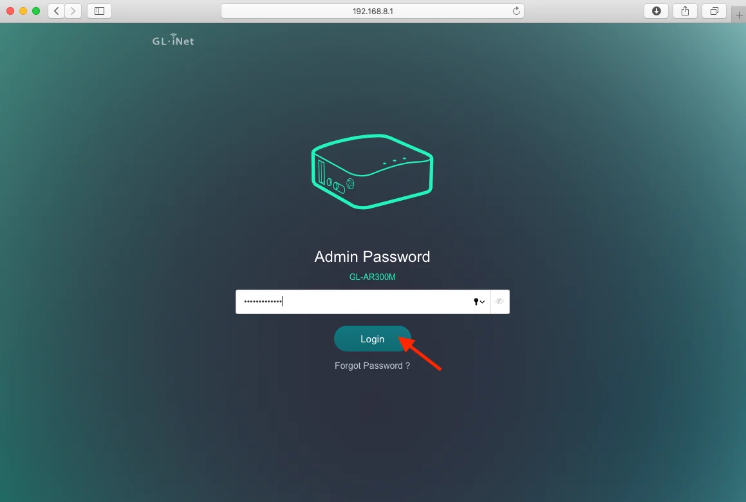Go back to the previous page

(x=57, y=11)
